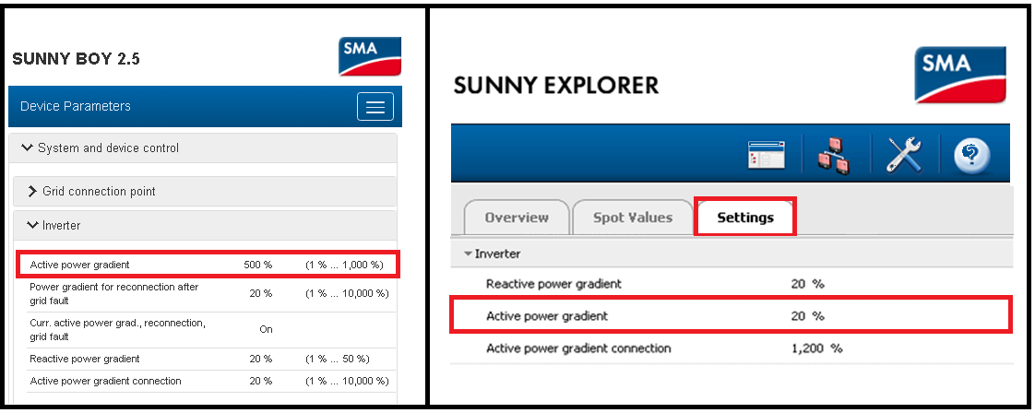Image resolution: width=1035 pixels, height=413 pixels.
Task: Select the 1,200 % Active power gradient connection value
Action: 816,348
